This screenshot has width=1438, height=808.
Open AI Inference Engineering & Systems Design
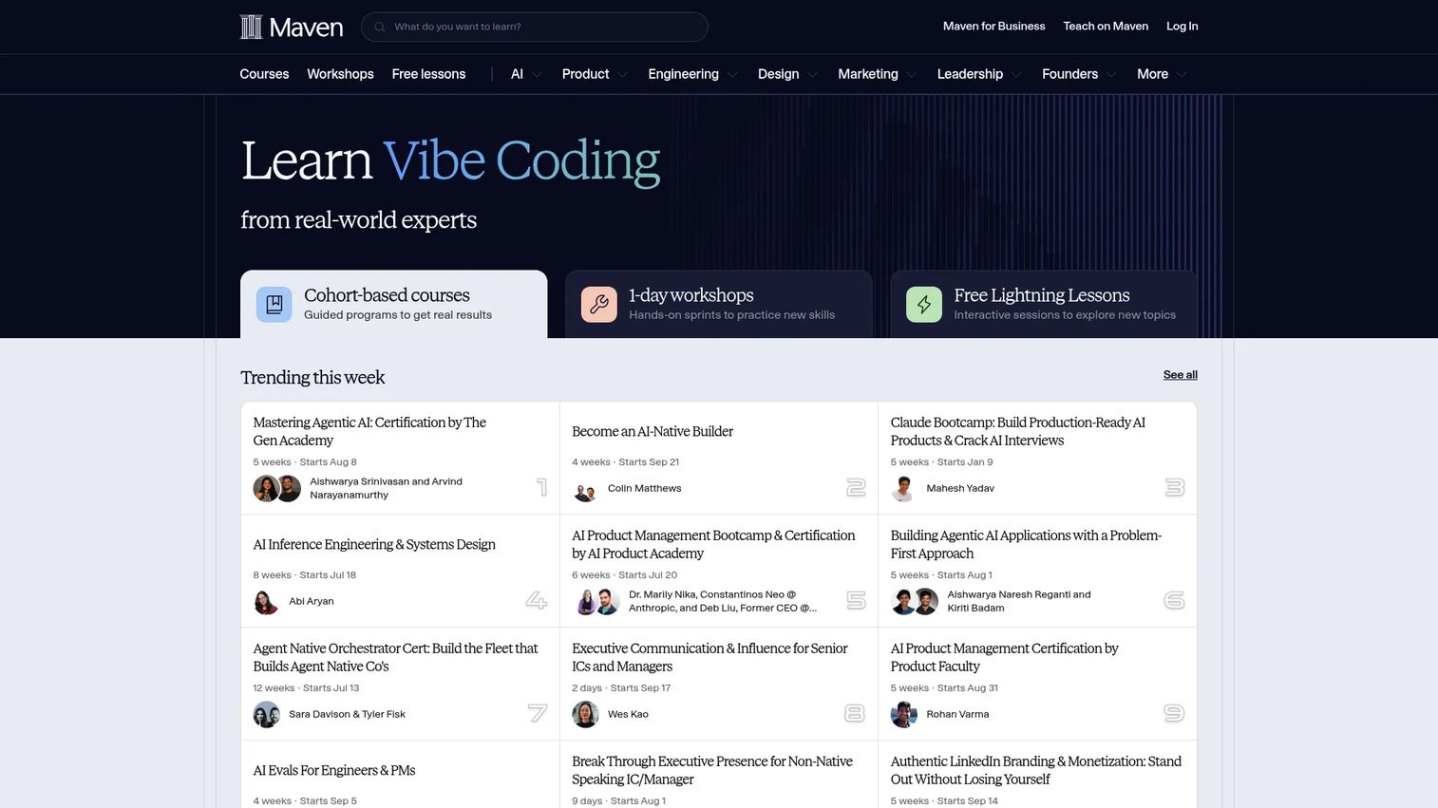point(374,544)
